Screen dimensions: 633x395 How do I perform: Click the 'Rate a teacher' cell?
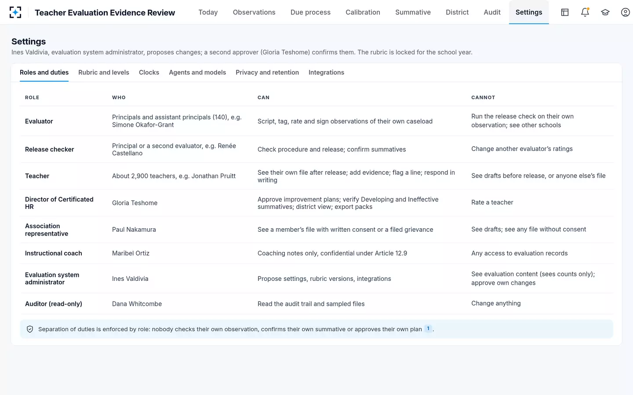click(492, 202)
